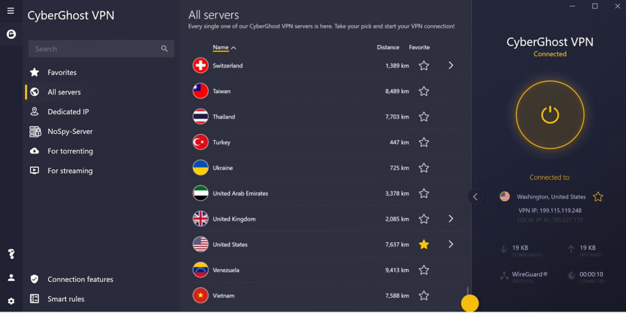Toggle the VPN power button
The height and width of the screenshot is (313, 626).
coord(549,115)
